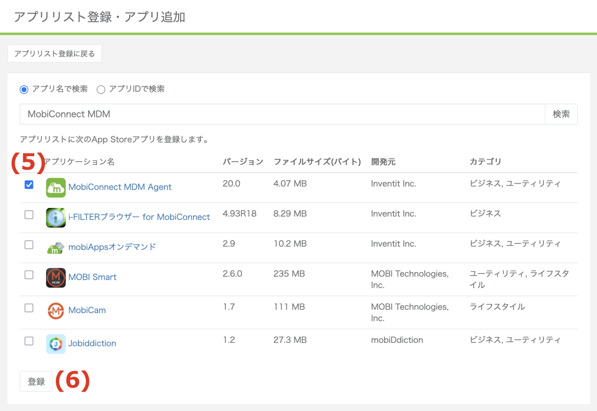The height and width of the screenshot is (411, 597).
Task: Select the アプリ名で検索 radio button
Action: [x=24, y=90]
